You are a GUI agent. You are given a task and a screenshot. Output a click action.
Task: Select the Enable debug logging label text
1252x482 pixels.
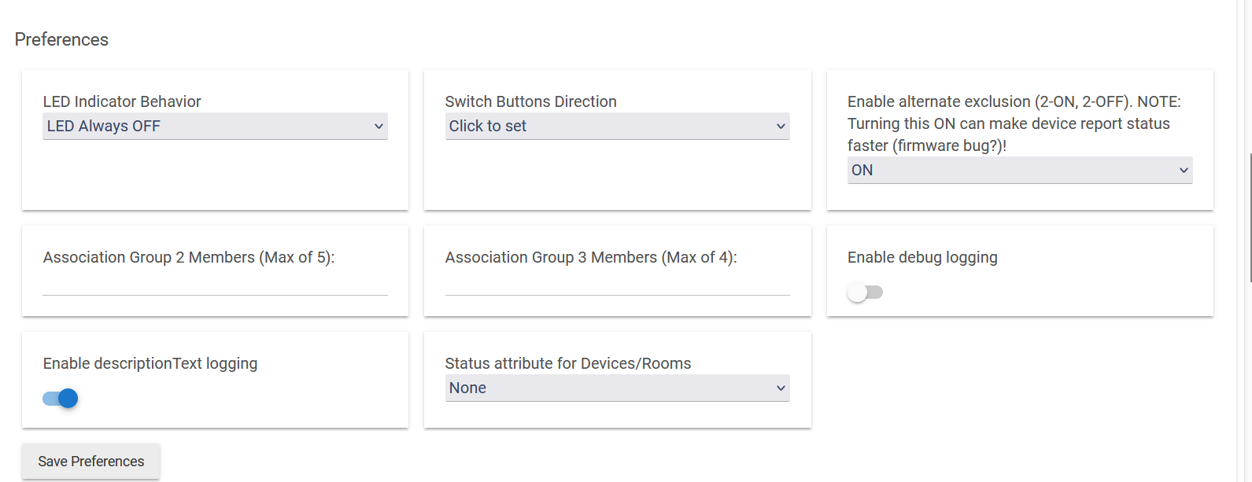922,257
